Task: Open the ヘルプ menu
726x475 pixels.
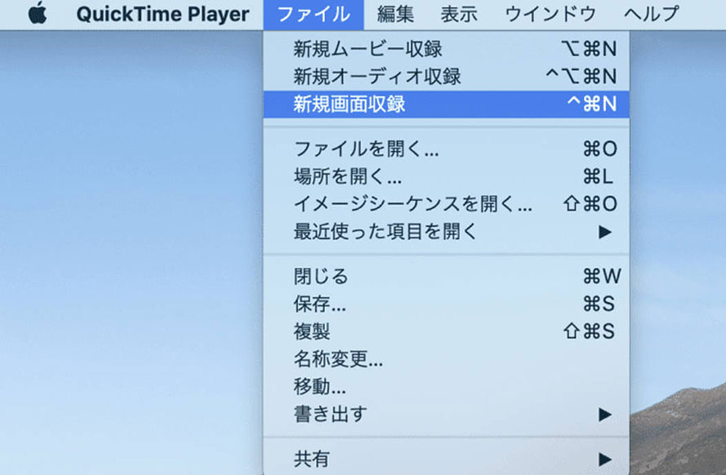Action: pyautogui.click(x=652, y=14)
